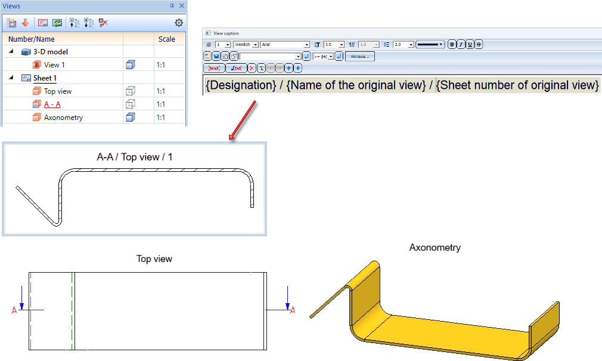This screenshot has width=602, height=361.
Task: Toggle italic formatting
Action: (x=461, y=45)
